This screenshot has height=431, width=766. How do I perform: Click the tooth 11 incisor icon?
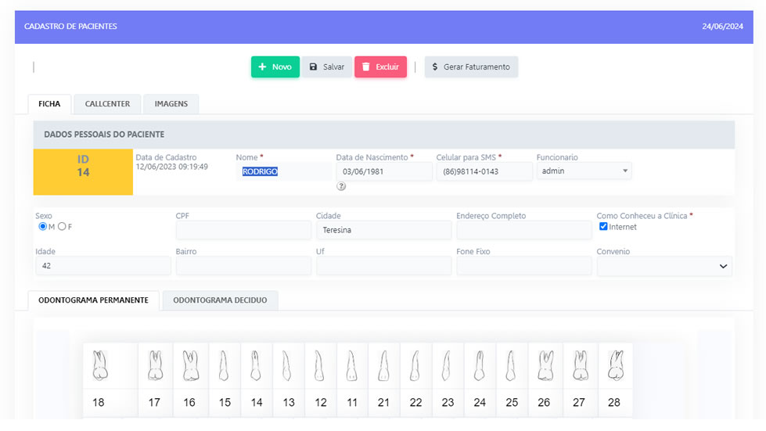coord(351,365)
